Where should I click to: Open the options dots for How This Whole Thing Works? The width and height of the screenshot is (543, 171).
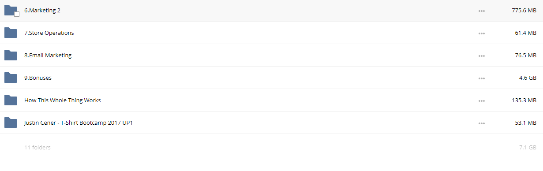(482, 101)
